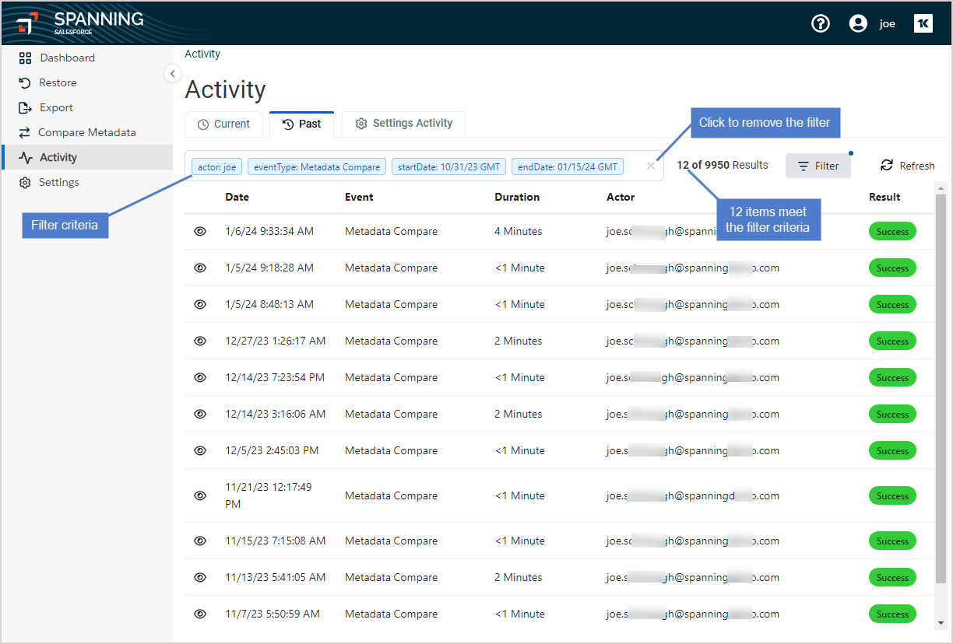Click the eventType: Metadata Compare filter chip

click(317, 166)
